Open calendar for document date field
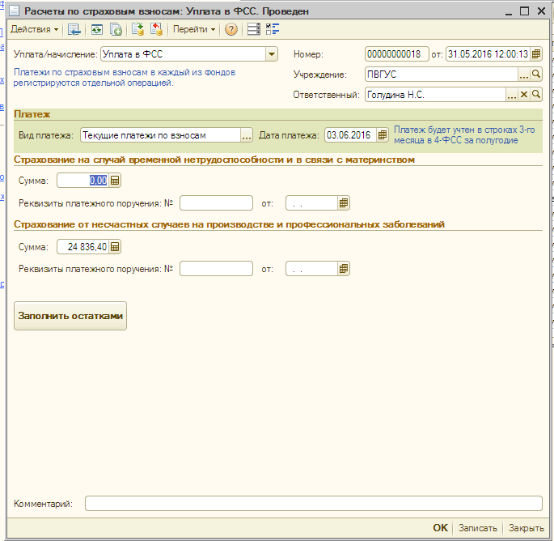Image resolution: width=554 pixels, height=541 pixels. pyautogui.click(x=536, y=54)
